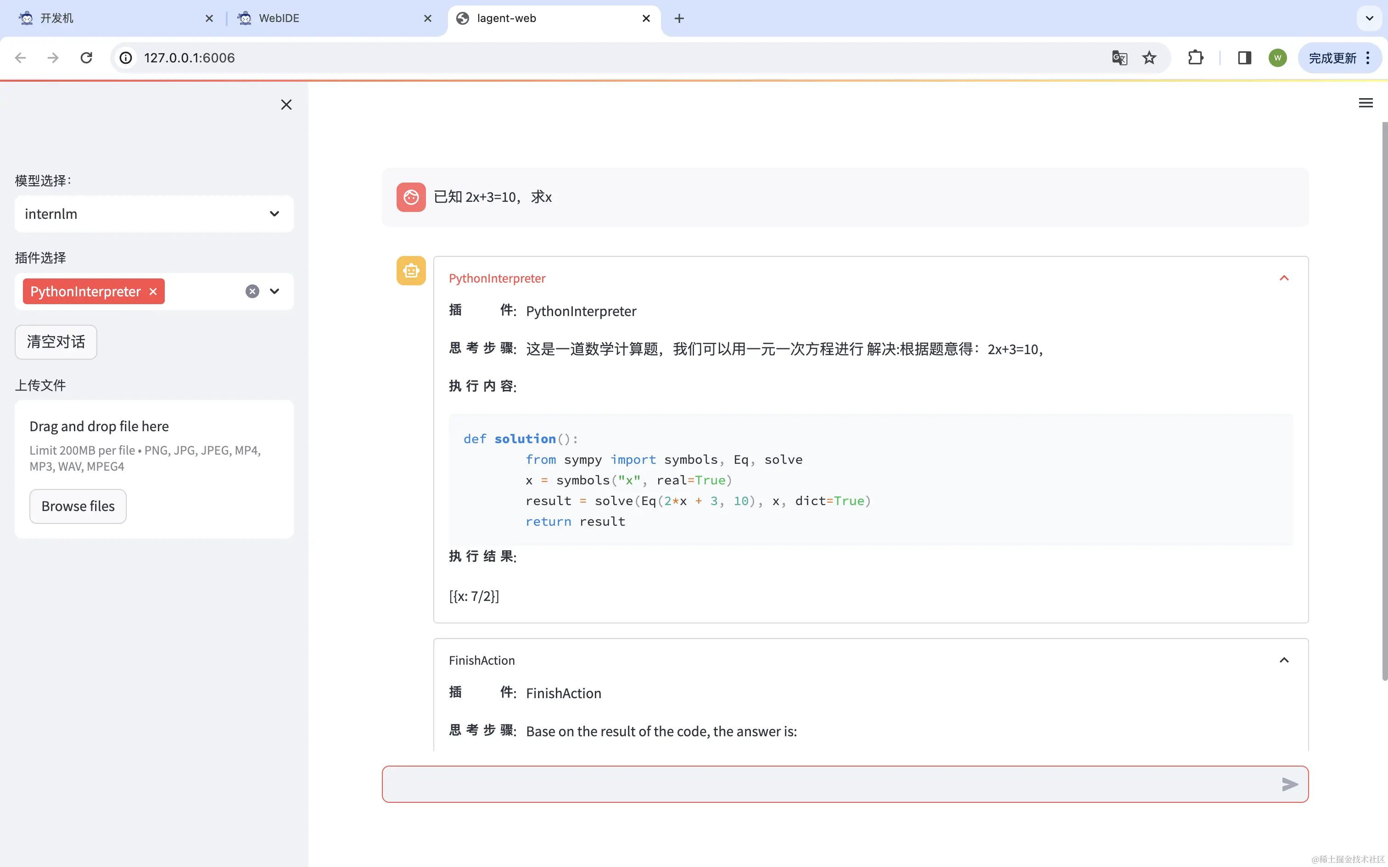Clear all selected plugins
The width and height of the screenshot is (1388, 867).
click(252, 291)
